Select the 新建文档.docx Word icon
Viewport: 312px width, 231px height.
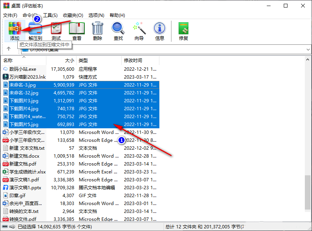click(x=6, y=156)
